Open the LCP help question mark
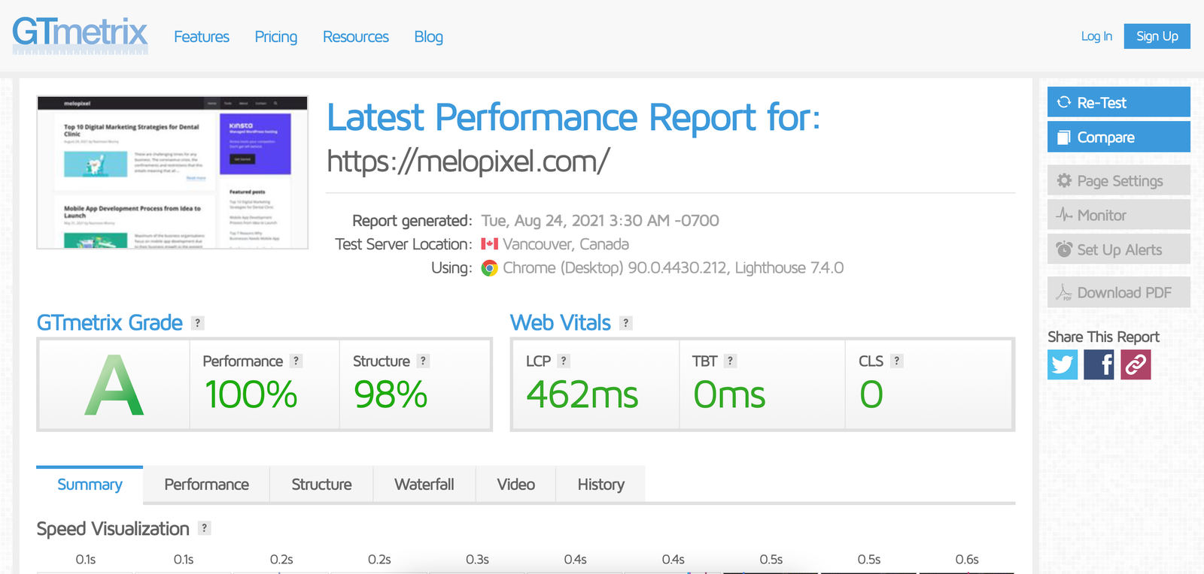Screen dimensions: 1204x574 (x=564, y=361)
